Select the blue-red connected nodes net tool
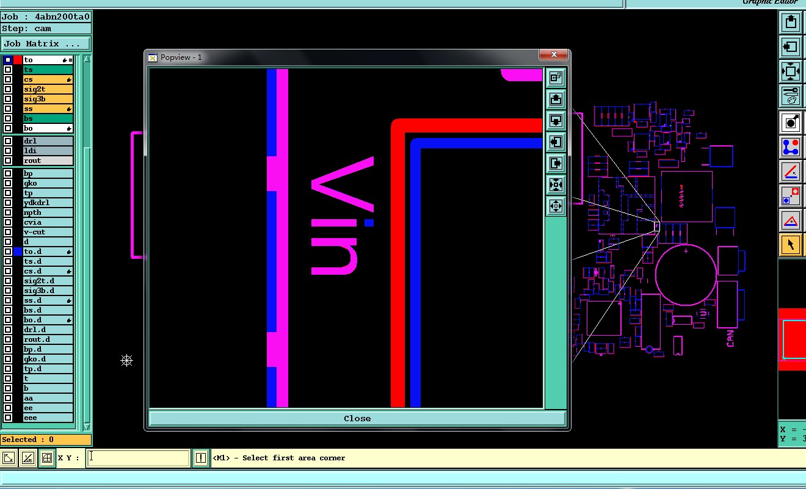806x489 pixels. tap(791, 147)
